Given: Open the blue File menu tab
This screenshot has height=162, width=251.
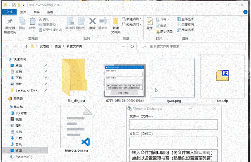Looking at the screenshot, I should coord(9,12).
